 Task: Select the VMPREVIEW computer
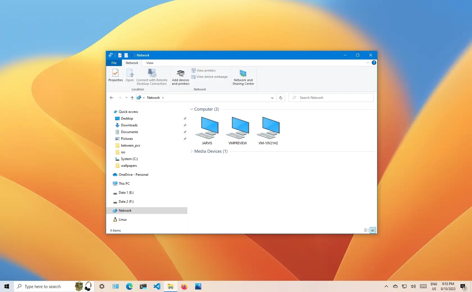[x=238, y=131]
